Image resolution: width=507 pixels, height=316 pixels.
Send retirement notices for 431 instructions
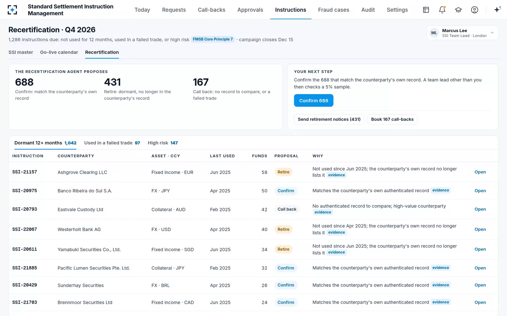coord(329,119)
